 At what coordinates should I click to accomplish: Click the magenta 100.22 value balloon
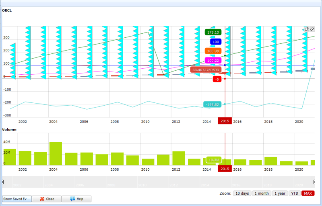(x=213, y=60)
